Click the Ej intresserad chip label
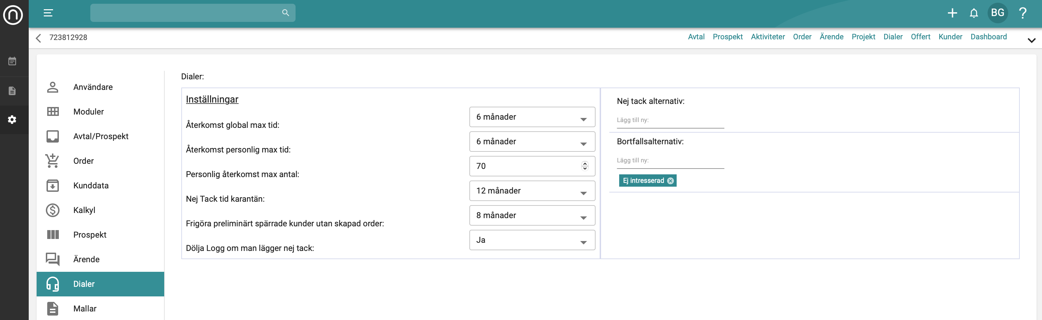 tap(643, 181)
